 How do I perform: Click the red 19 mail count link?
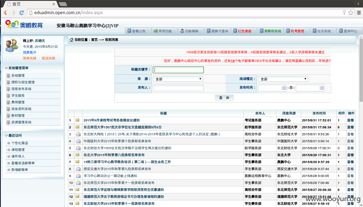click(233, 61)
